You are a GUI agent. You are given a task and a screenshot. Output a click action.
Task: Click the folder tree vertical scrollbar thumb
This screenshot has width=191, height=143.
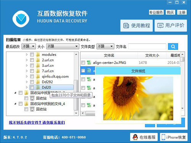[76, 95]
